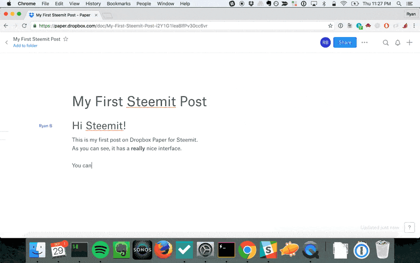Open System Preferences from the Dock
Viewport: 420px width, 263px height.
[206, 250]
